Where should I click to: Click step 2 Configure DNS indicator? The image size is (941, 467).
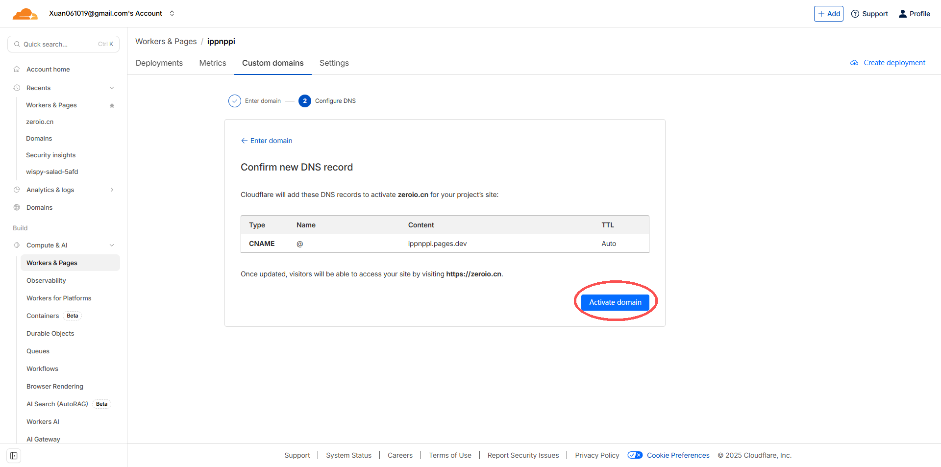(x=305, y=101)
